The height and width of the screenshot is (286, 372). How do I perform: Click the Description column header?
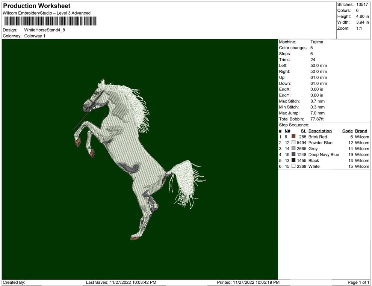320,131
